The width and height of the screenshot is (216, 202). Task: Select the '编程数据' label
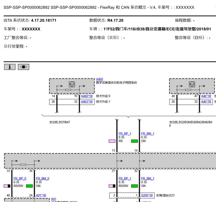[183, 21]
